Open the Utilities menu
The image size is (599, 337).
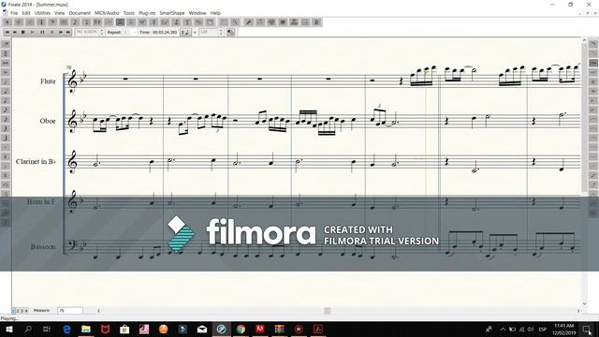click(42, 13)
